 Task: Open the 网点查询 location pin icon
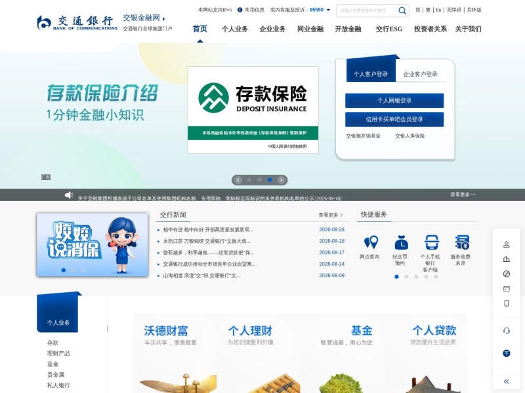371,242
